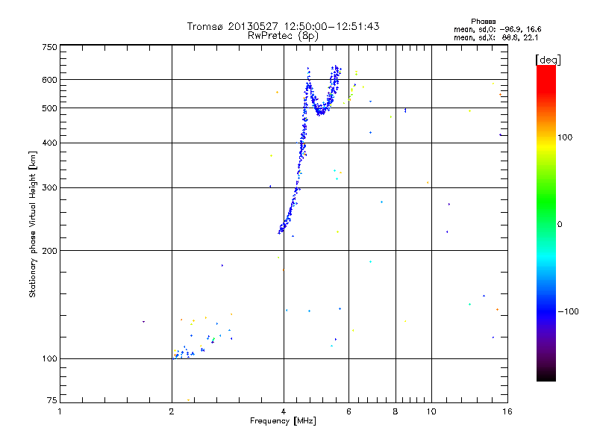Viewport: 597px width, 448px height.
Task: Click the 'Frequency [MHz]' axis label
Action: pyautogui.click(x=283, y=421)
